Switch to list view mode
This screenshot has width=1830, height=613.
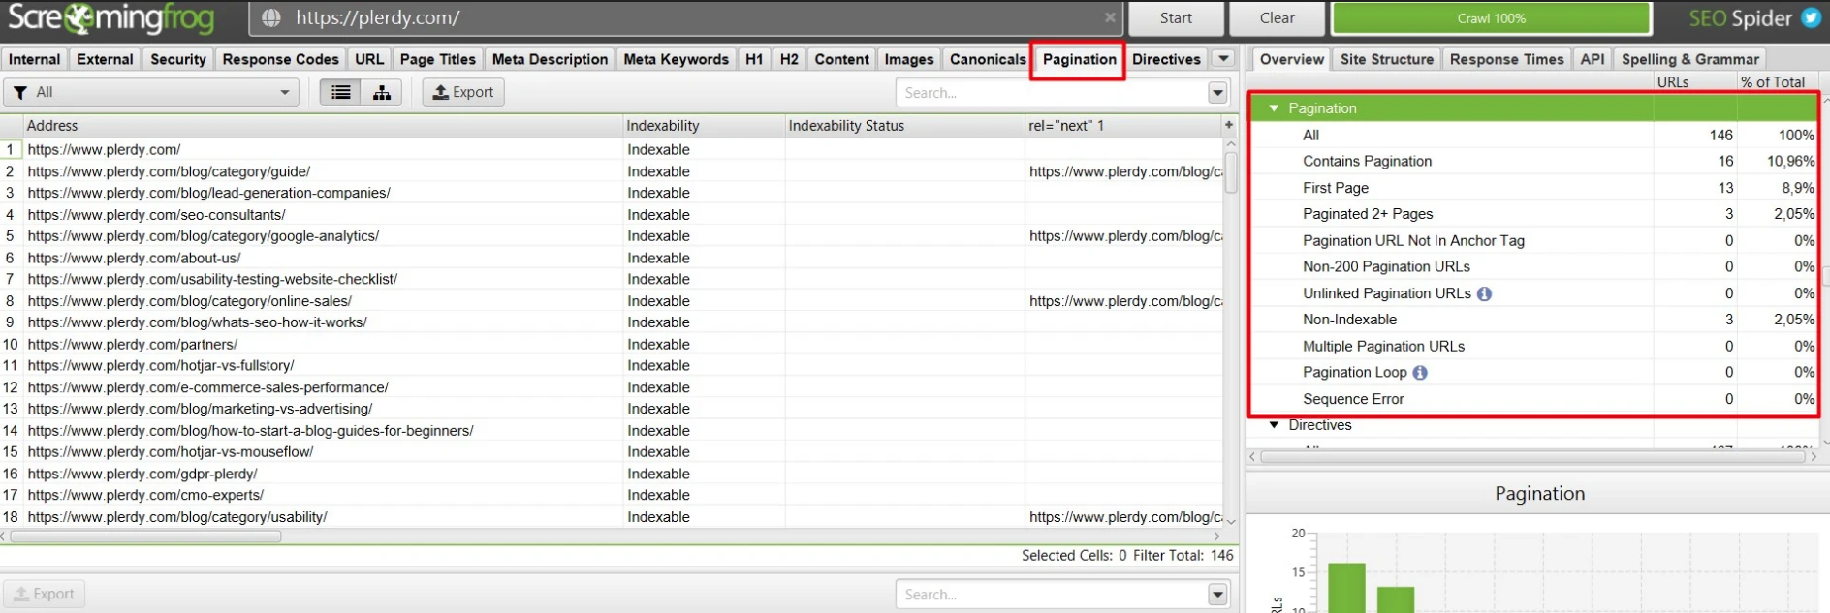click(x=340, y=92)
